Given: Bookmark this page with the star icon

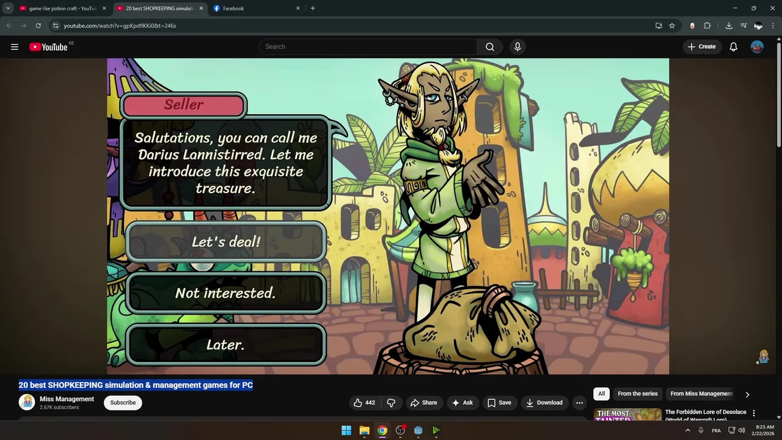Looking at the screenshot, I should (672, 26).
